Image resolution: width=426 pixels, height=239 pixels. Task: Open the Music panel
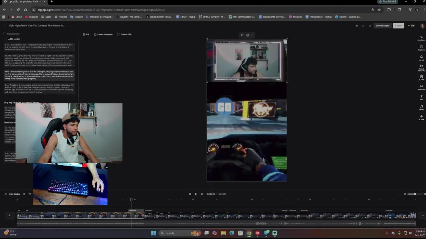(421, 108)
